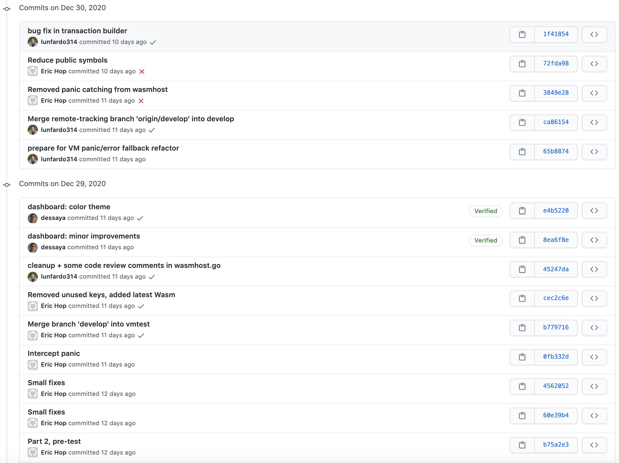619x463 pixels.
Task: Open commit hash link 3849e28
Action: pyautogui.click(x=556, y=93)
